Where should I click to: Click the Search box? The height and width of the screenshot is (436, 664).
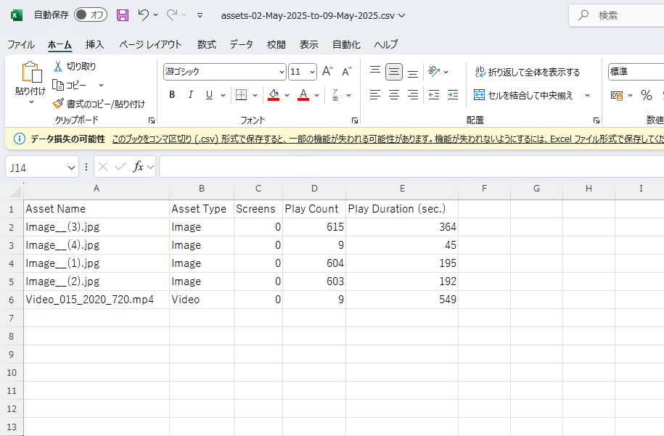(x=617, y=15)
